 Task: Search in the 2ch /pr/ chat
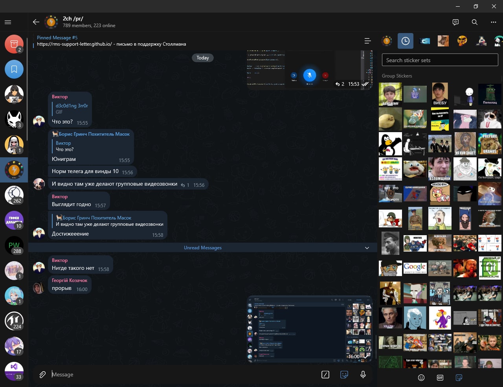pos(475,22)
